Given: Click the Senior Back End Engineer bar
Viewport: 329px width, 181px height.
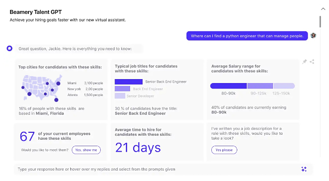Looking at the screenshot, I should pyautogui.click(x=129, y=82).
